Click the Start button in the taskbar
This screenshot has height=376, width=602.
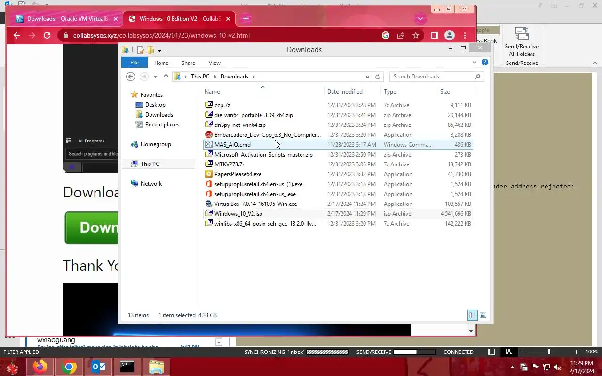[12, 367]
